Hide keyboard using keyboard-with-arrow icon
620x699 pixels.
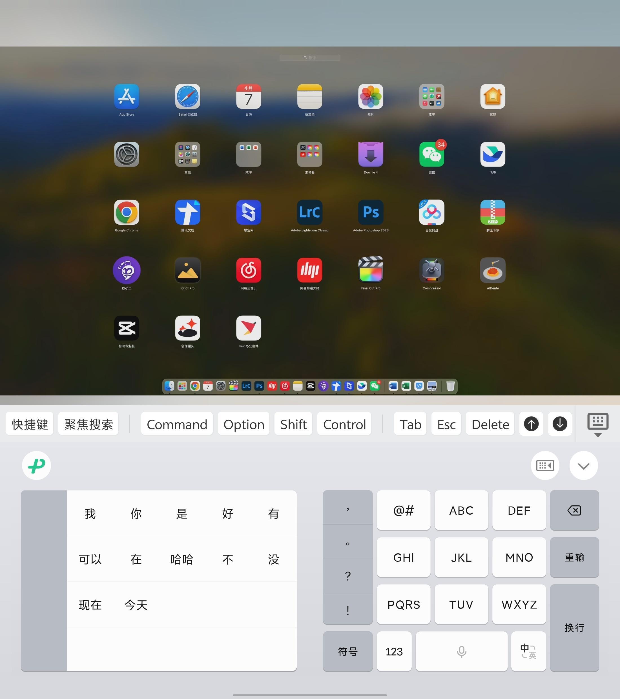597,424
